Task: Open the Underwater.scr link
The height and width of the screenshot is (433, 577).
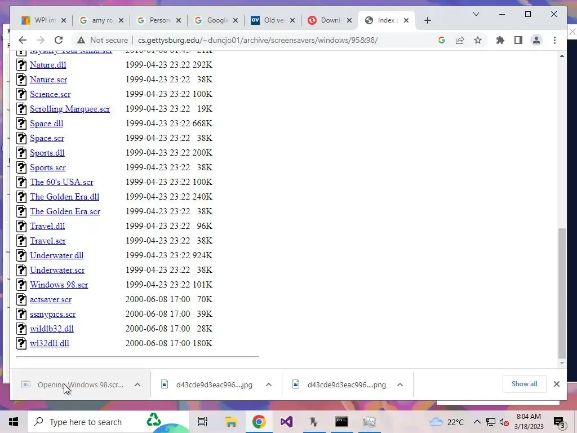Action: click(57, 270)
